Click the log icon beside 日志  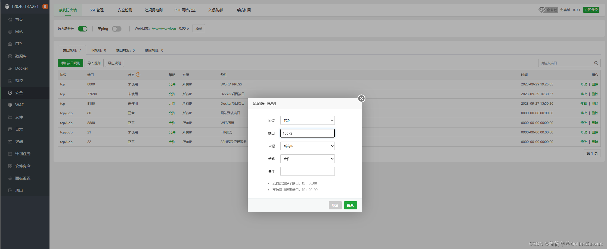click(10, 129)
